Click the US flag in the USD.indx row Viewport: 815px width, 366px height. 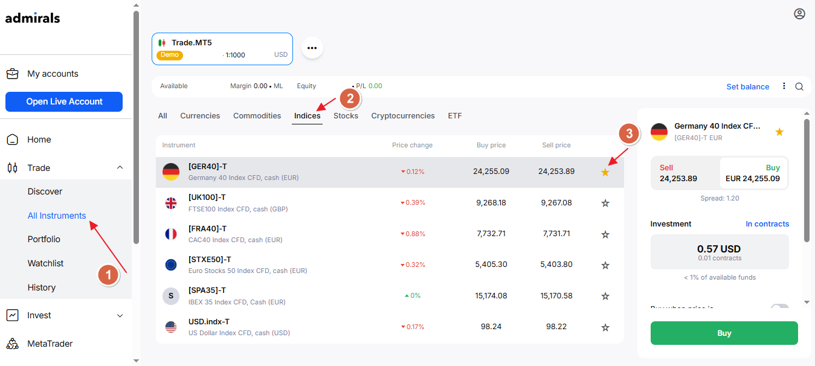tap(171, 327)
